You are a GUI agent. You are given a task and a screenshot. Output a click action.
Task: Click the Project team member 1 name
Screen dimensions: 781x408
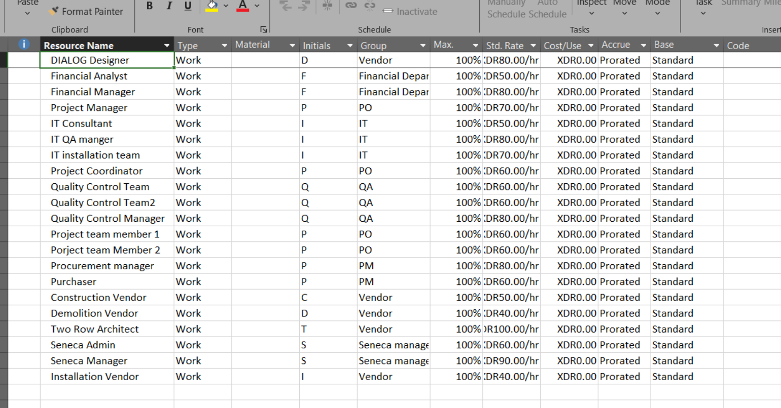pyautogui.click(x=105, y=234)
